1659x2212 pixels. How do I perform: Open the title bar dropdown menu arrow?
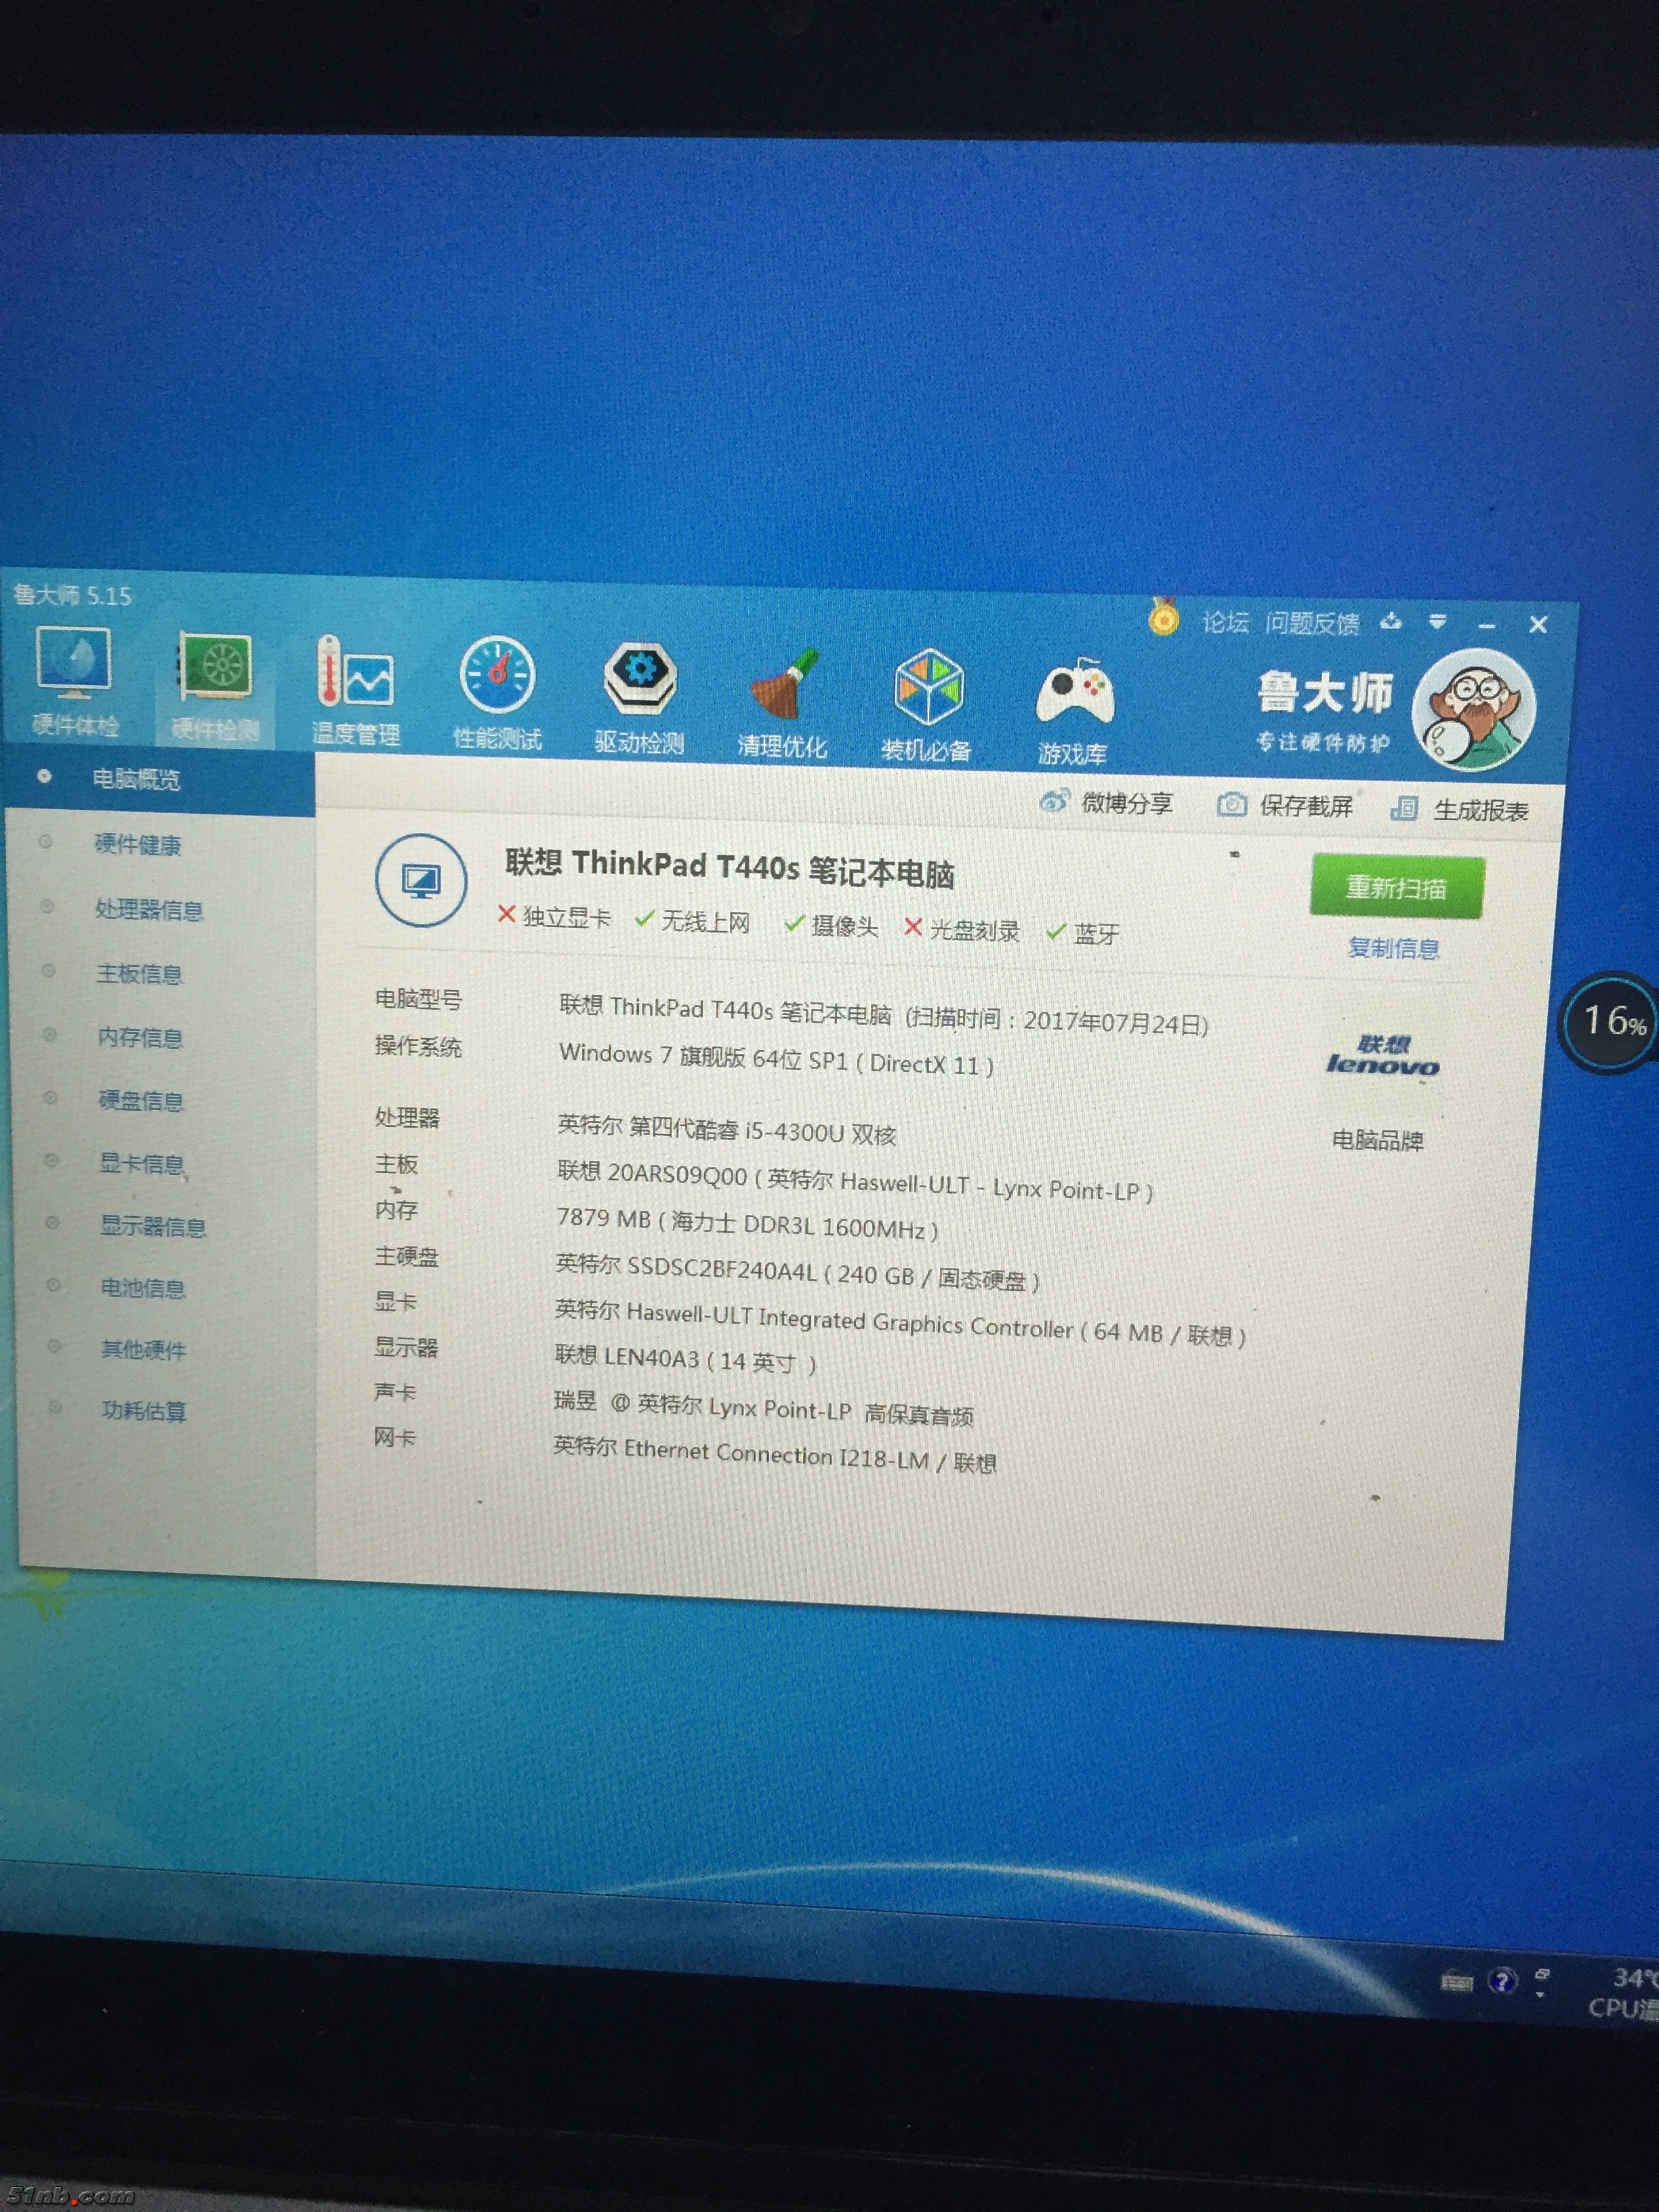click(1438, 623)
